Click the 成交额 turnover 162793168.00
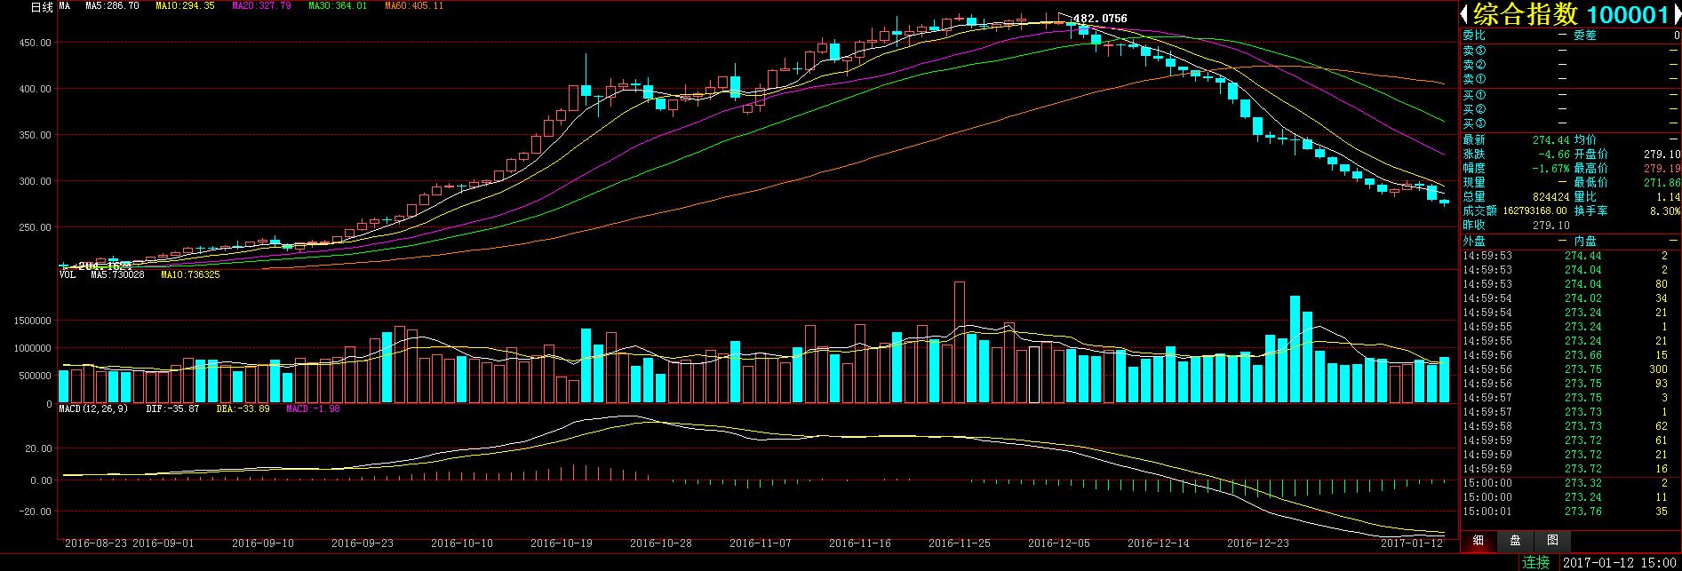Image resolution: width=1682 pixels, height=571 pixels. [x=1535, y=211]
